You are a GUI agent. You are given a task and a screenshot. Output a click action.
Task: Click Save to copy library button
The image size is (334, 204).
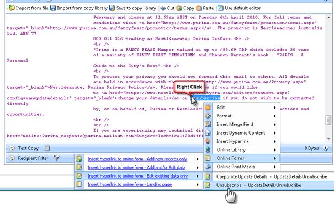pos(133,8)
